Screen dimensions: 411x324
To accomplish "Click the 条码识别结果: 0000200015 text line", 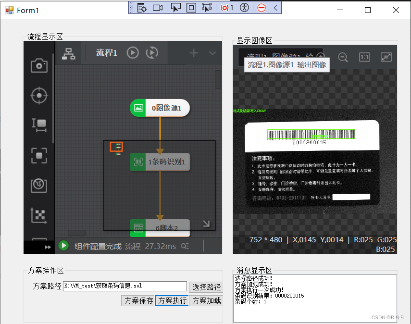I will coord(269,296).
